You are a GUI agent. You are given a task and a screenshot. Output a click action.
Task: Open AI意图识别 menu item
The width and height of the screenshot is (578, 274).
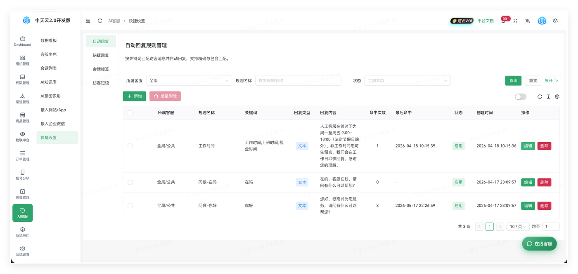57,96
